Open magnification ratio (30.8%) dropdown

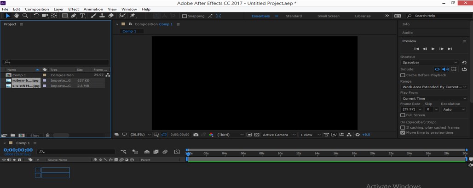click(x=140, y=135)
